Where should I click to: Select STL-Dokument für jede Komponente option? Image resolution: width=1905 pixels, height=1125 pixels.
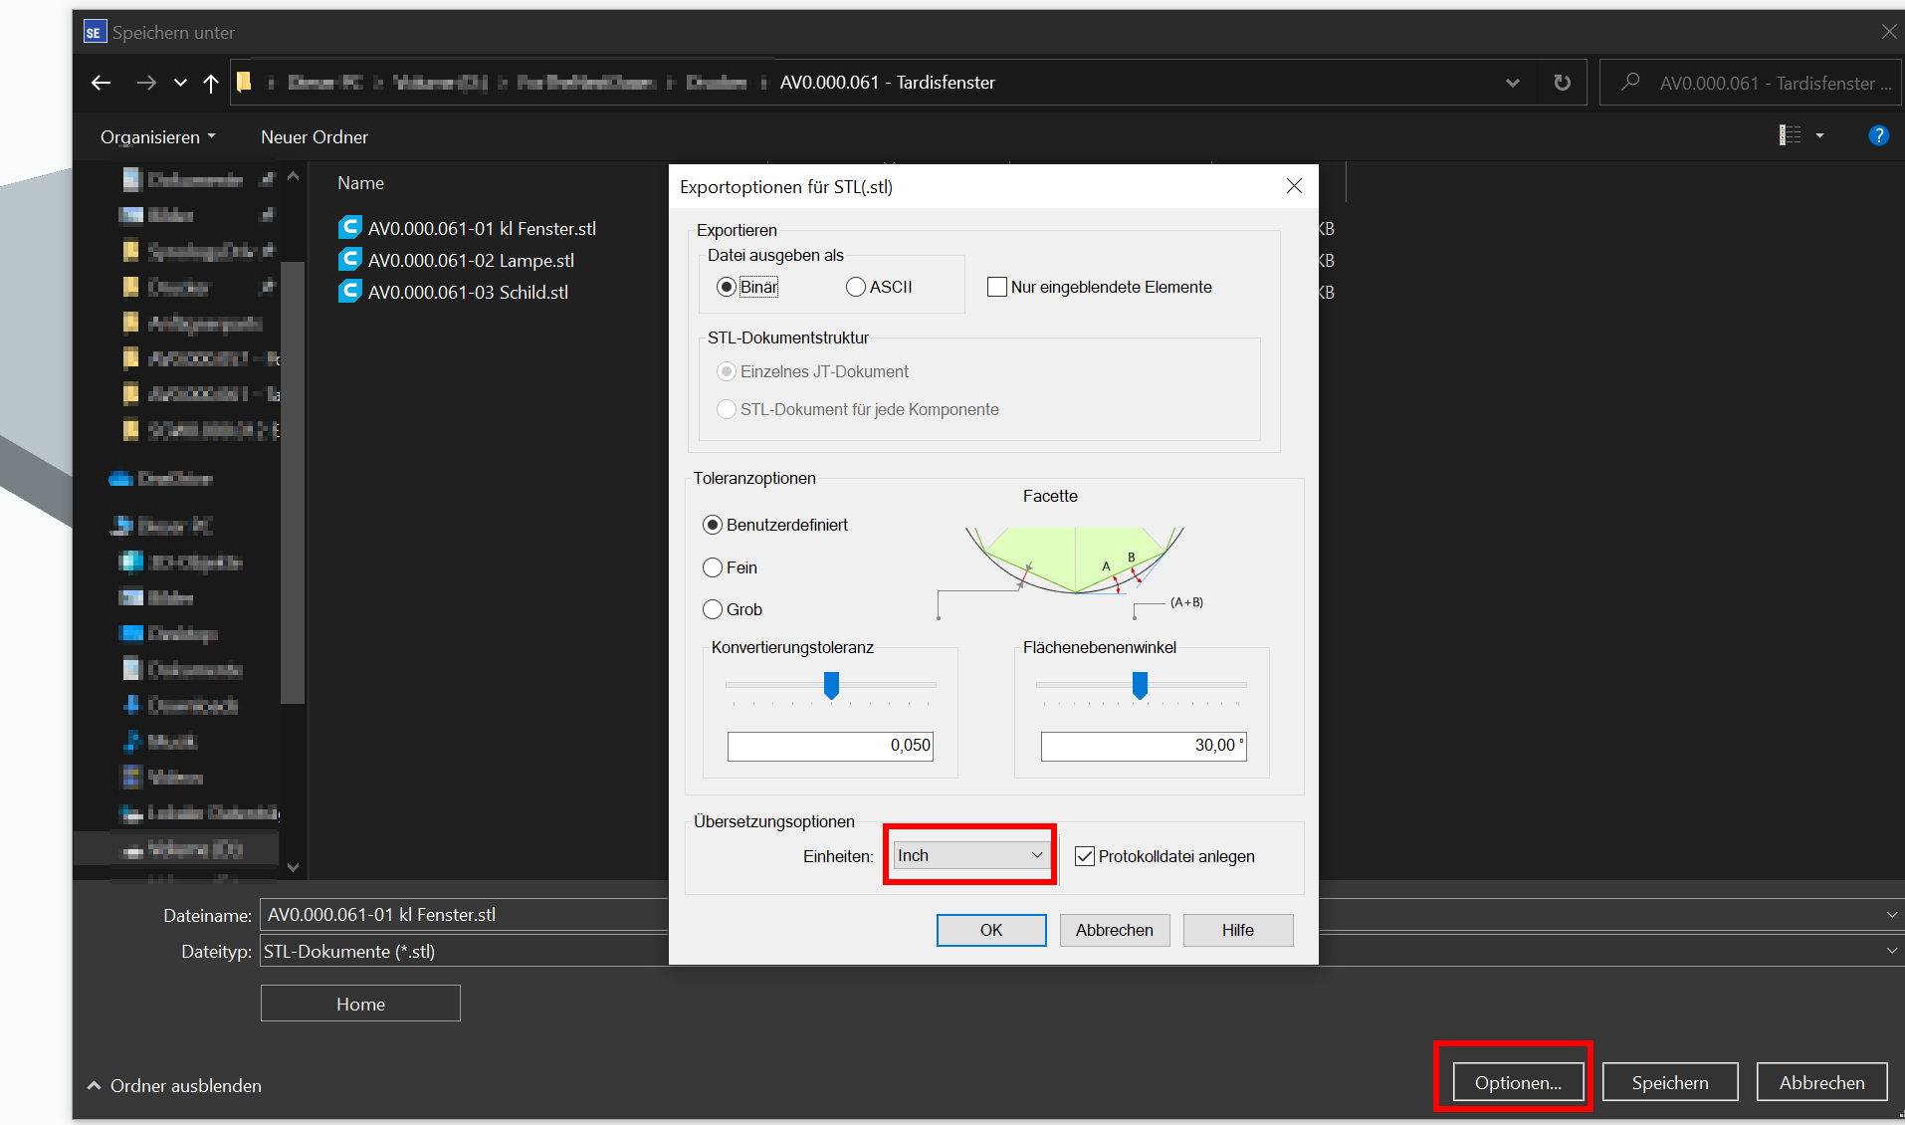click(x=727, y=409)
